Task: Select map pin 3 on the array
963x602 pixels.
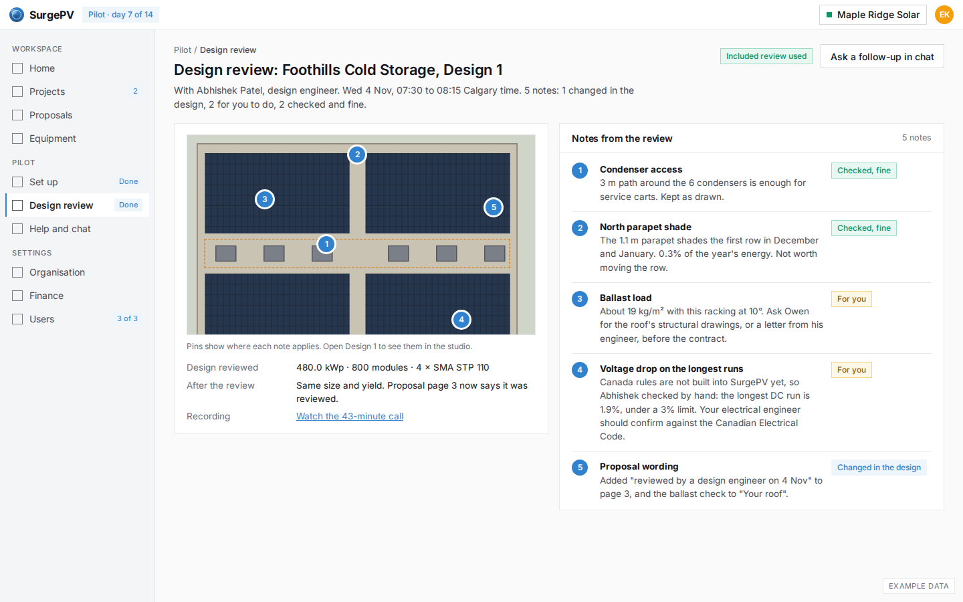Action: tap(265, 199)
